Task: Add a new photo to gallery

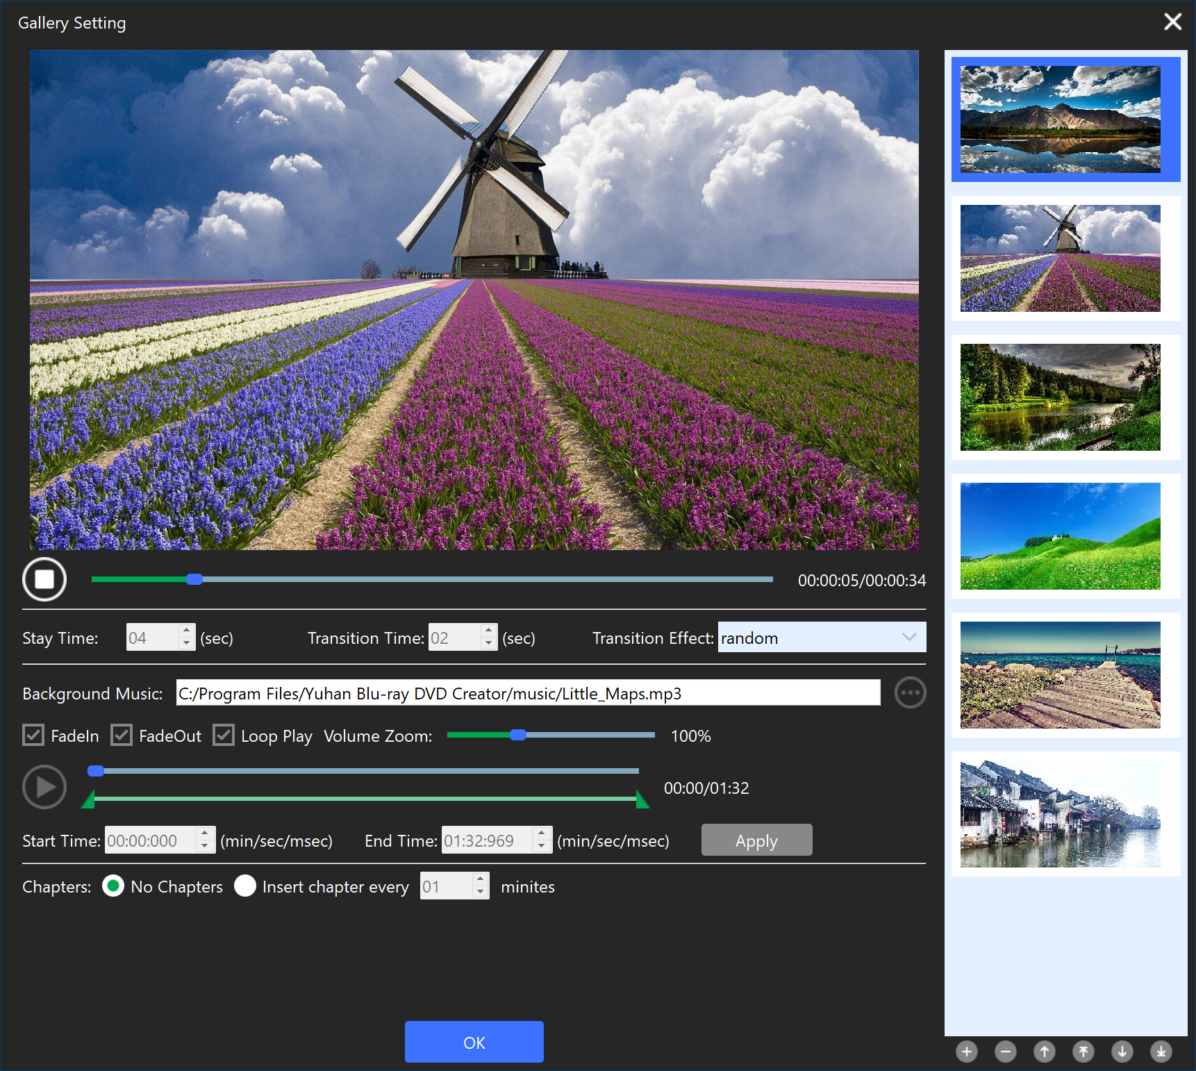Action: 966,1052
